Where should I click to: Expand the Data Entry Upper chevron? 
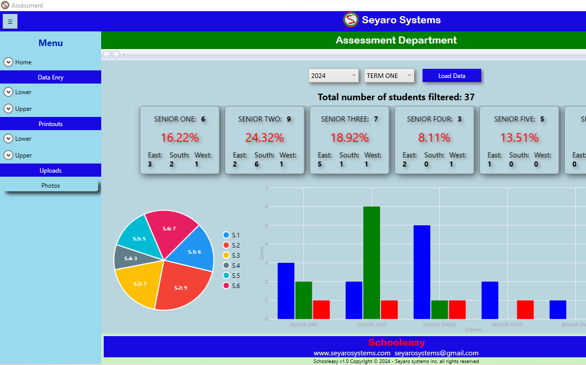[x=8, y=109]
